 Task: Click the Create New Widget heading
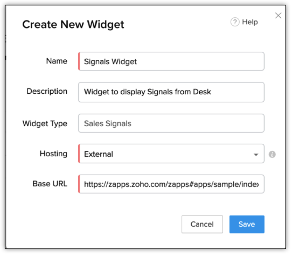pyautogui.click(x=73, y=25)
